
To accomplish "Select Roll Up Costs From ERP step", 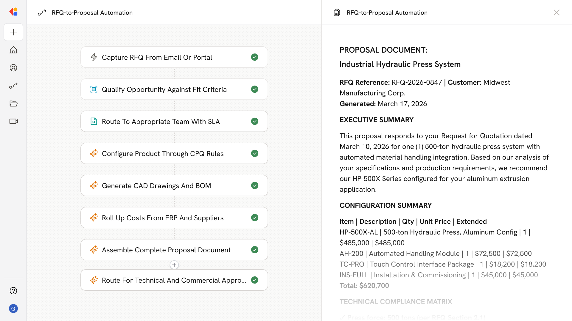I will click(163, 218).
